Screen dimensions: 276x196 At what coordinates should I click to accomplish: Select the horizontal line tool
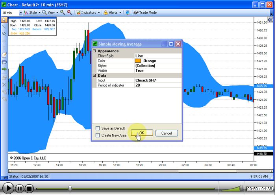point(4,41)
